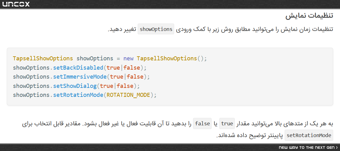Click TapsellShowOptions type at line start
The height and width of the screenshot is (151, 340).
[x=43, y=58]
